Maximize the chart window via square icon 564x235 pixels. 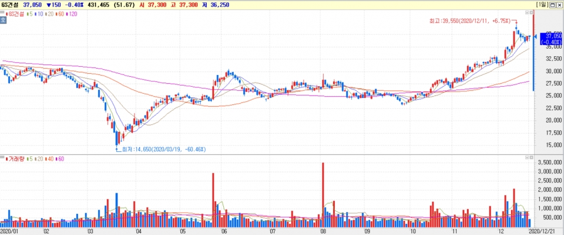point(553,5)
